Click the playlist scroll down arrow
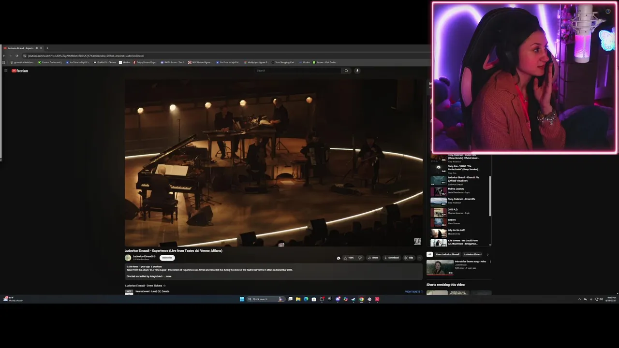 click(x=490, y=245)
